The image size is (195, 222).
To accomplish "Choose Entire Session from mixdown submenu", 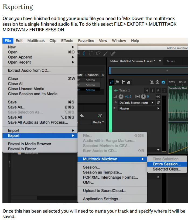I will [167, 164].
